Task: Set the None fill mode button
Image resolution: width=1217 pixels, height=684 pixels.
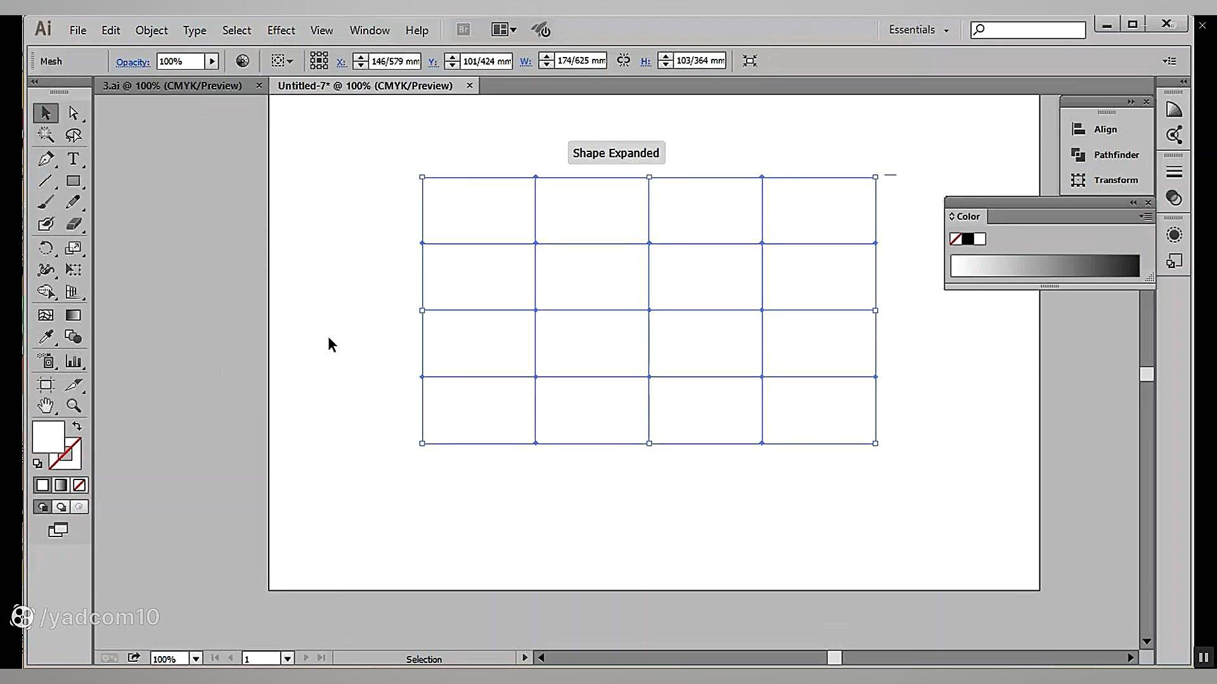Action: (79, 485)
